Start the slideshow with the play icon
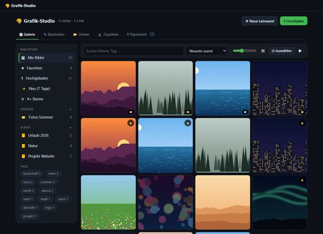 pyautogui.click(x=301, y=51)
